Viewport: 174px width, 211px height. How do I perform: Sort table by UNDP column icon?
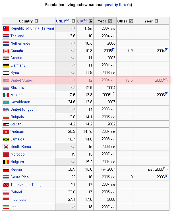pyautogui.click(x=73, y=21)
